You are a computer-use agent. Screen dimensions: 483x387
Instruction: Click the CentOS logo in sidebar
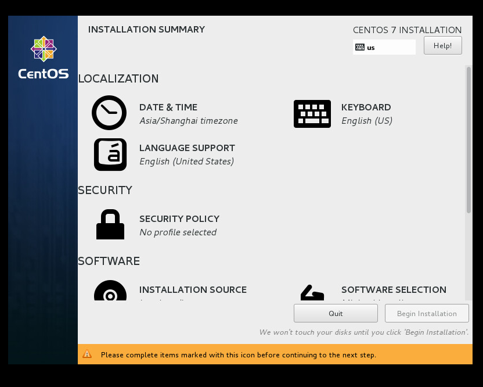44,58
